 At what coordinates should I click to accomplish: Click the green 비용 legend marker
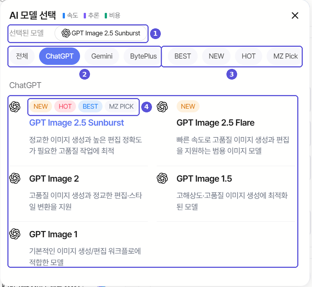pos(106,15)
